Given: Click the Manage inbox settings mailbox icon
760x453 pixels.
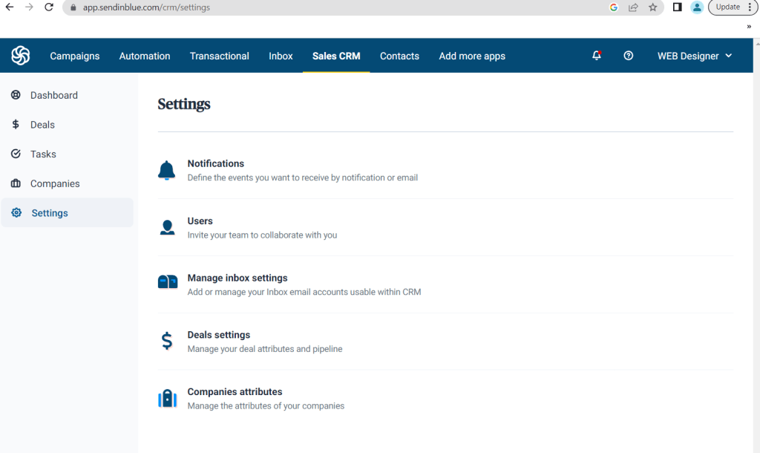Looking at the screenshot, I should point(168,282).
